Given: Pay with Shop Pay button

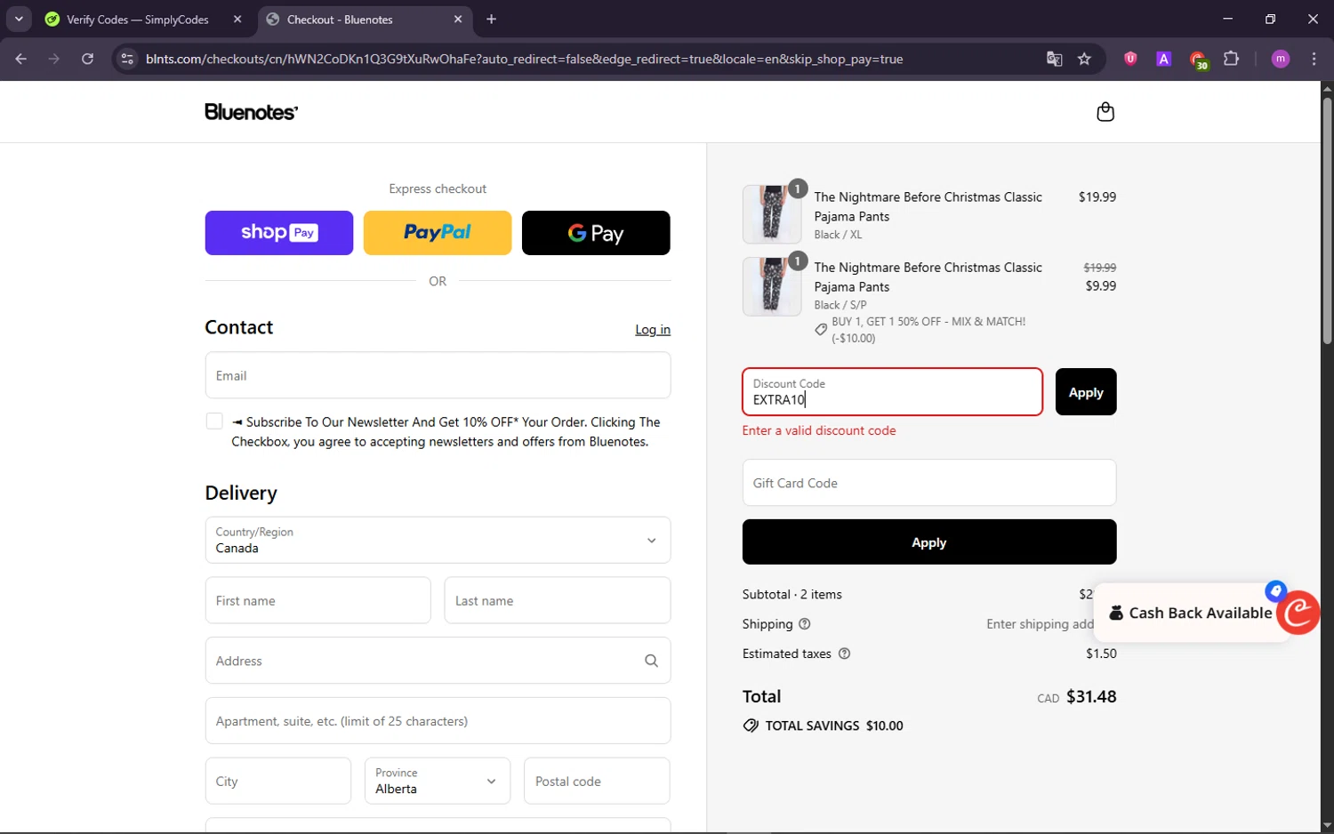Looking at the screenshot, I should [279, 233].
